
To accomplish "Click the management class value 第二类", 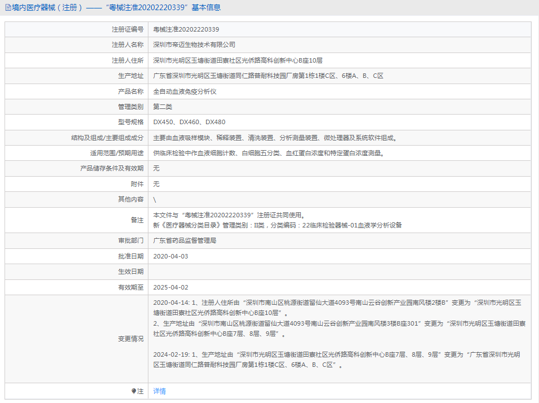I will tap(163, 107).
